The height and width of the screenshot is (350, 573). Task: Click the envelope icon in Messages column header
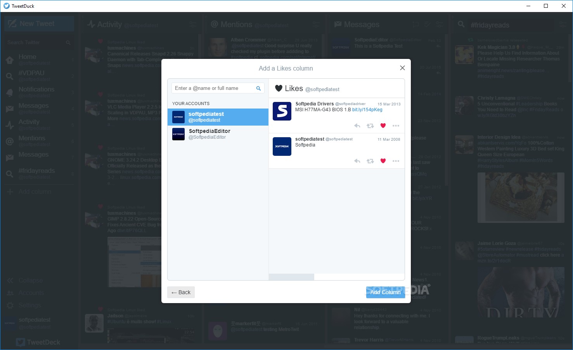coord(338,24)
